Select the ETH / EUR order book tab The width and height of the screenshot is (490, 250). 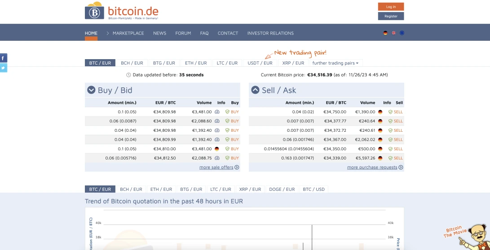[x=196, y=63]
